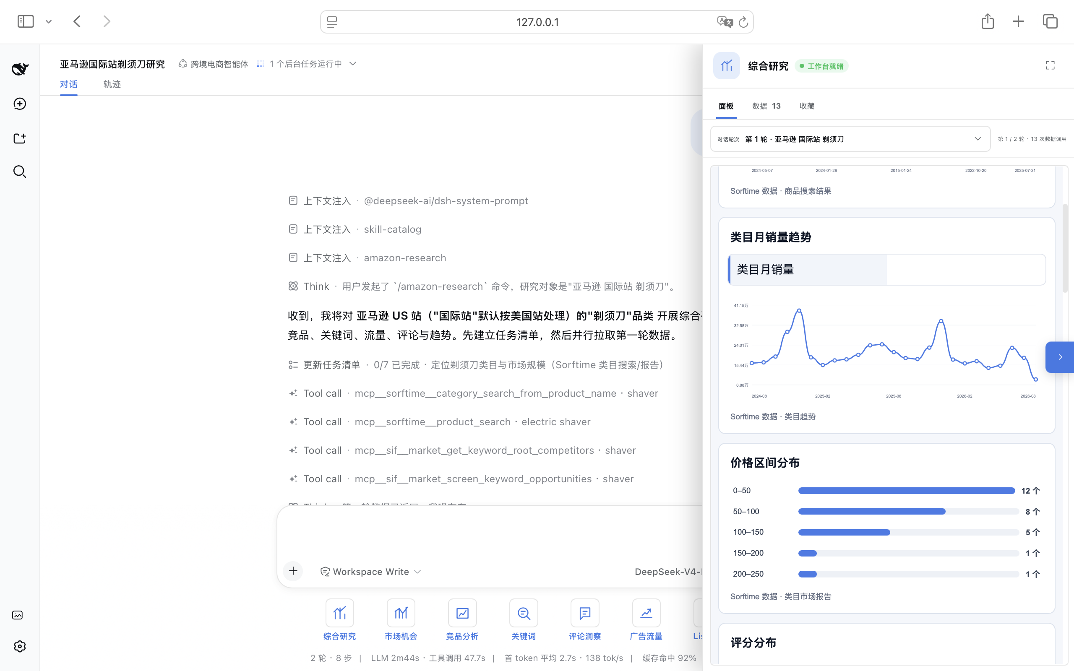This screenshot has height=671, width=1074.
Task: Switch to the 对话 tab
Action: 68,84
